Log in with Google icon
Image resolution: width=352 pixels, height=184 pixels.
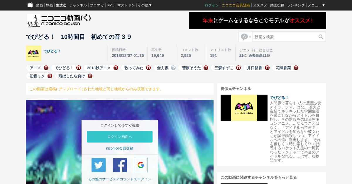[x=141, y=165]
